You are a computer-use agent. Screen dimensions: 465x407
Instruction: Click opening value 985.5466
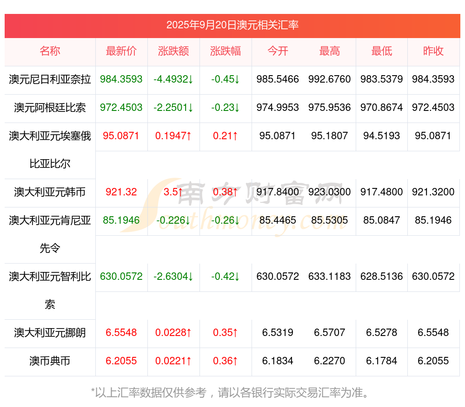pos(278,79)
